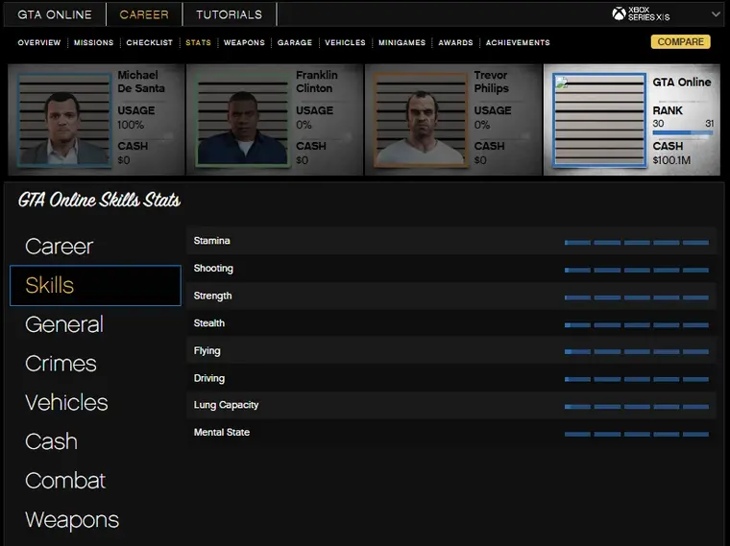The width and height of the screenshot is (730, 546).
Task: Open the Weapons submenu link
Action: click(x=244, y=42)
